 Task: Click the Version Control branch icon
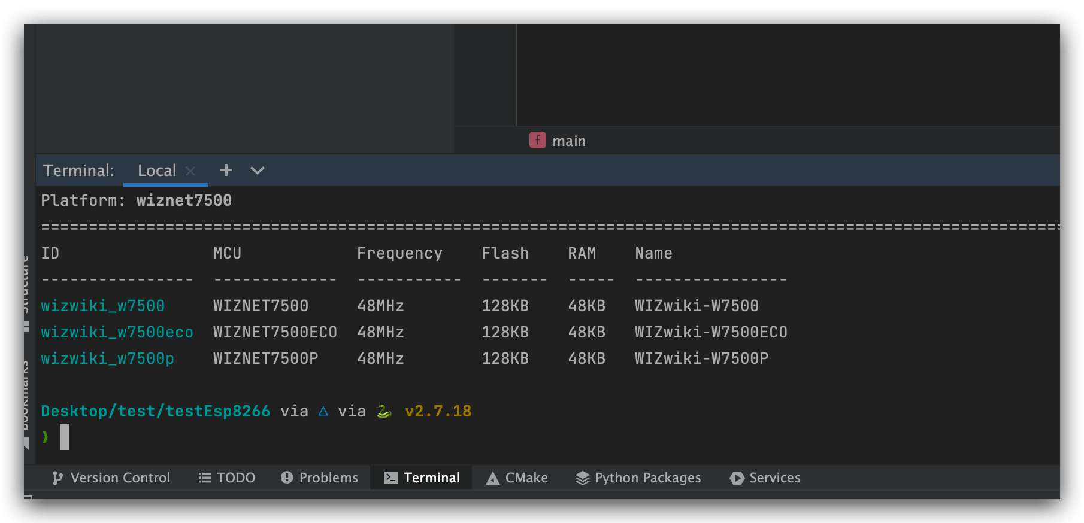pyautogui.click(x=57, y=478)
